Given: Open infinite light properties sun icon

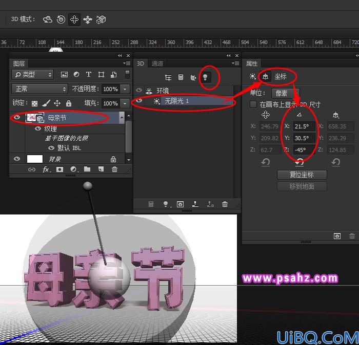Looking at the screenshot, I should point(252,76).
